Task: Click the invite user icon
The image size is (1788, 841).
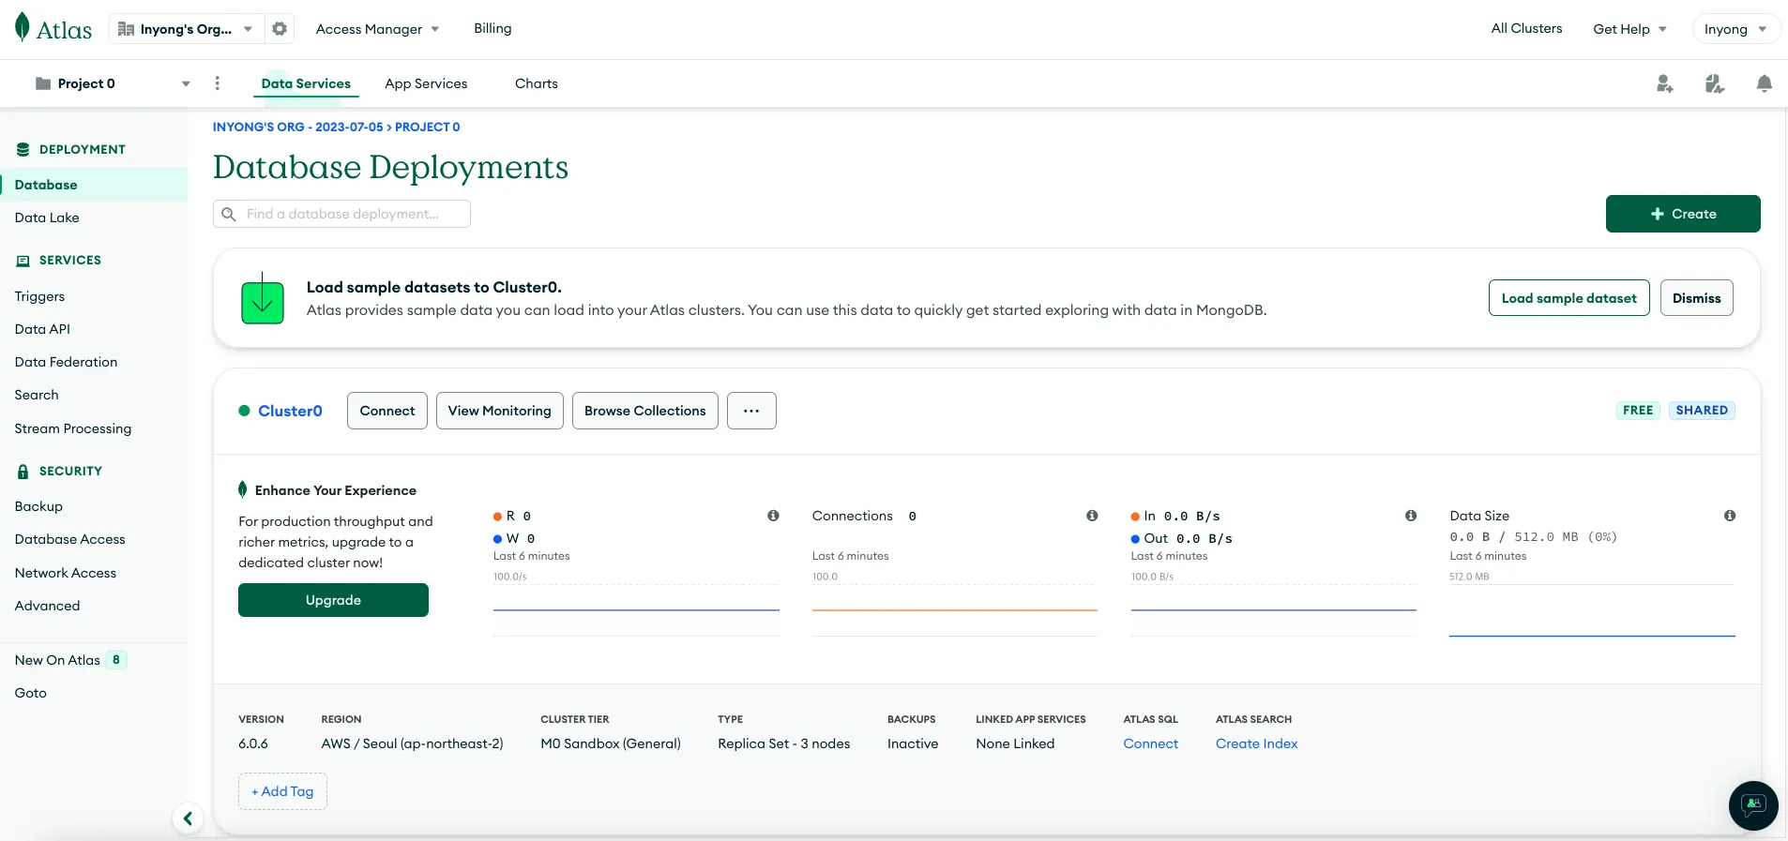Action: pos(1665,84)
